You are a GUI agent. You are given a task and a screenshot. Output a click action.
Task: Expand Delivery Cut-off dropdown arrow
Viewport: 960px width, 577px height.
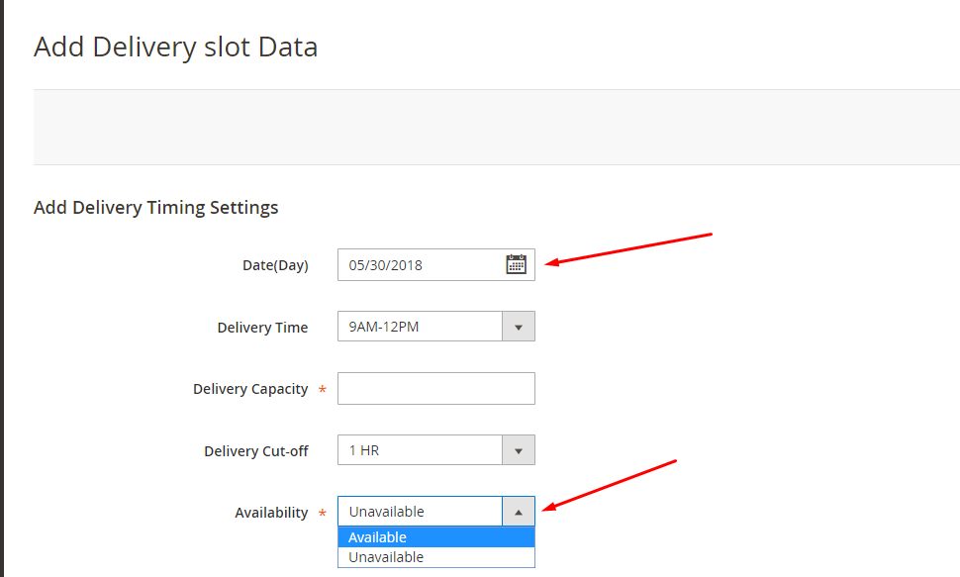point(518,450)
